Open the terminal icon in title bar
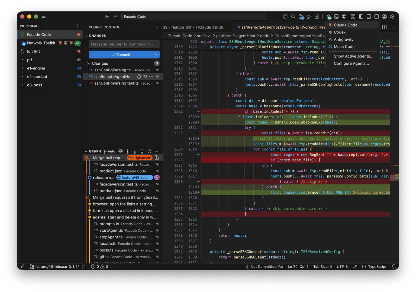The height and width of the screenshot is (292, 416). (x=336, y=16)
